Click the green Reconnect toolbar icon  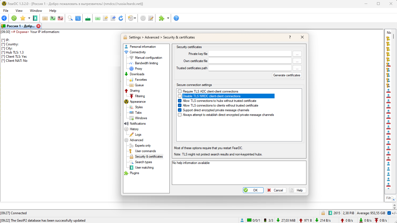click(x=14, y=18)
